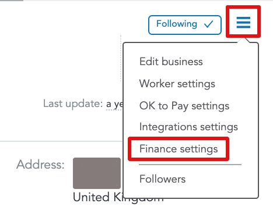Choose OK to Pay settings
273x214 pixels.
coord(184,106)
